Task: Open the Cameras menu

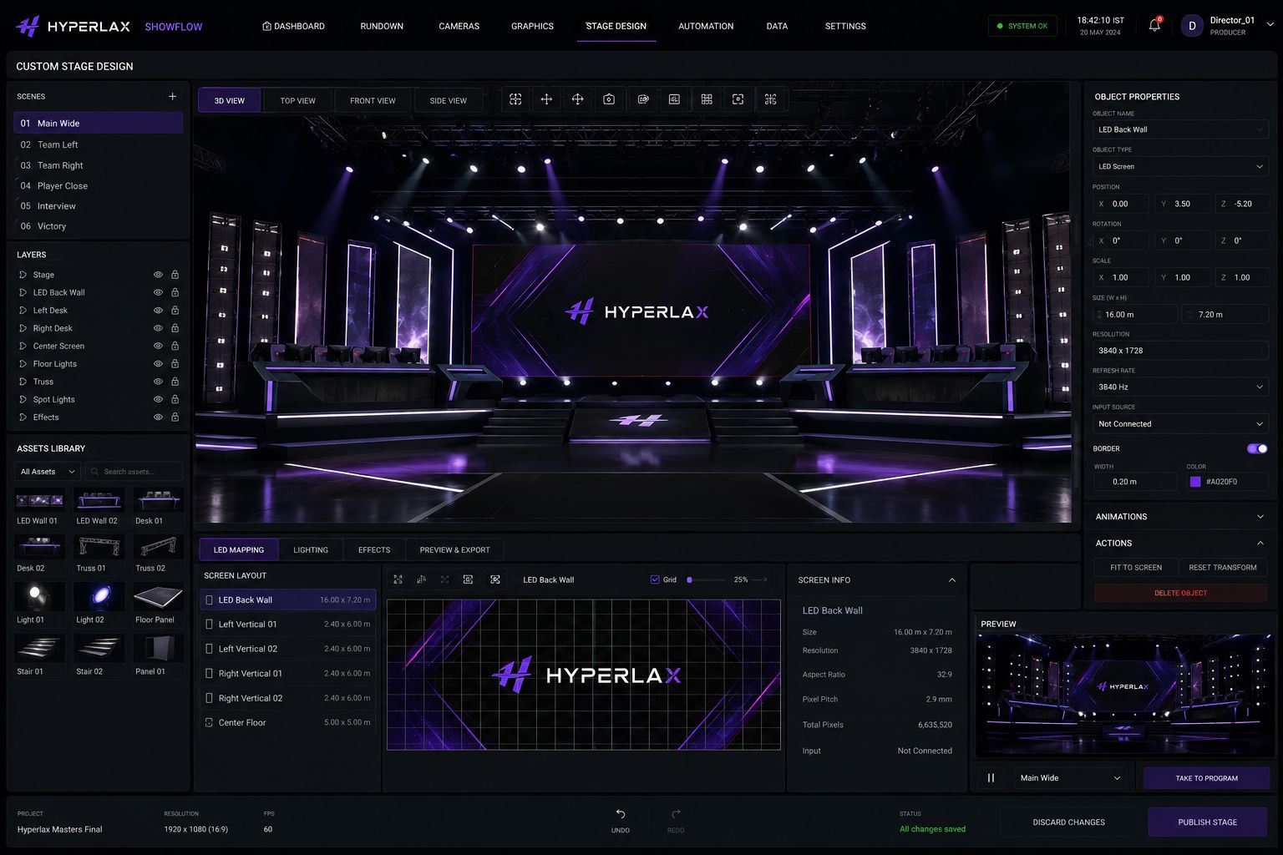Action: pyautogui.click(x=459, y=26)
